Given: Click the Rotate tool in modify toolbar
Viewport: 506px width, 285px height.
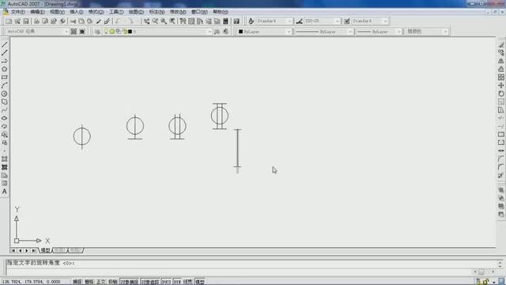Looking at the screenshot, I should tap(500, 93).
